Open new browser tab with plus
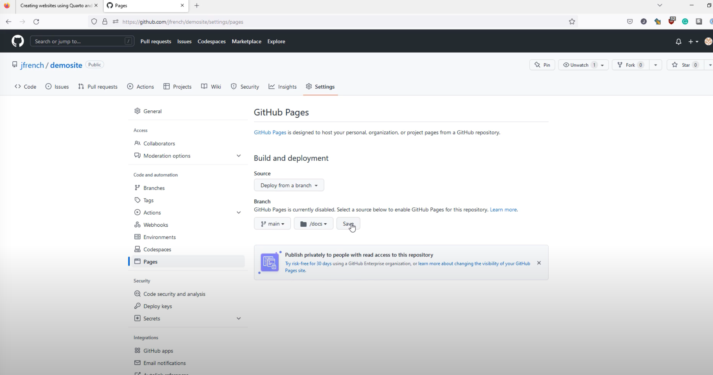This screenshot has width=713, height=375. [x=197, y=5]
